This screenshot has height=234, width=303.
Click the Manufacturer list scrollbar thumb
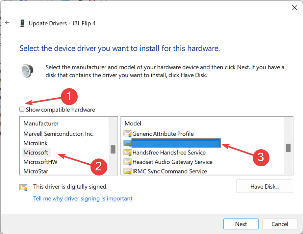(113, 149)
